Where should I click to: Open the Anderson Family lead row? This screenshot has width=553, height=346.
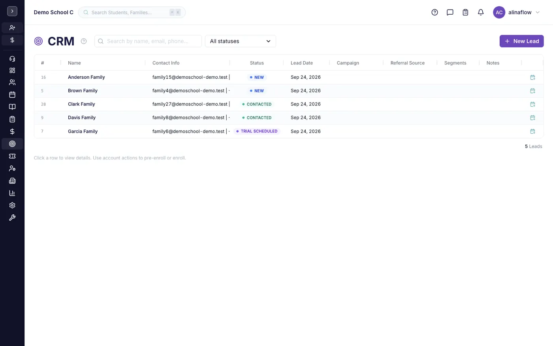(289, 78)
